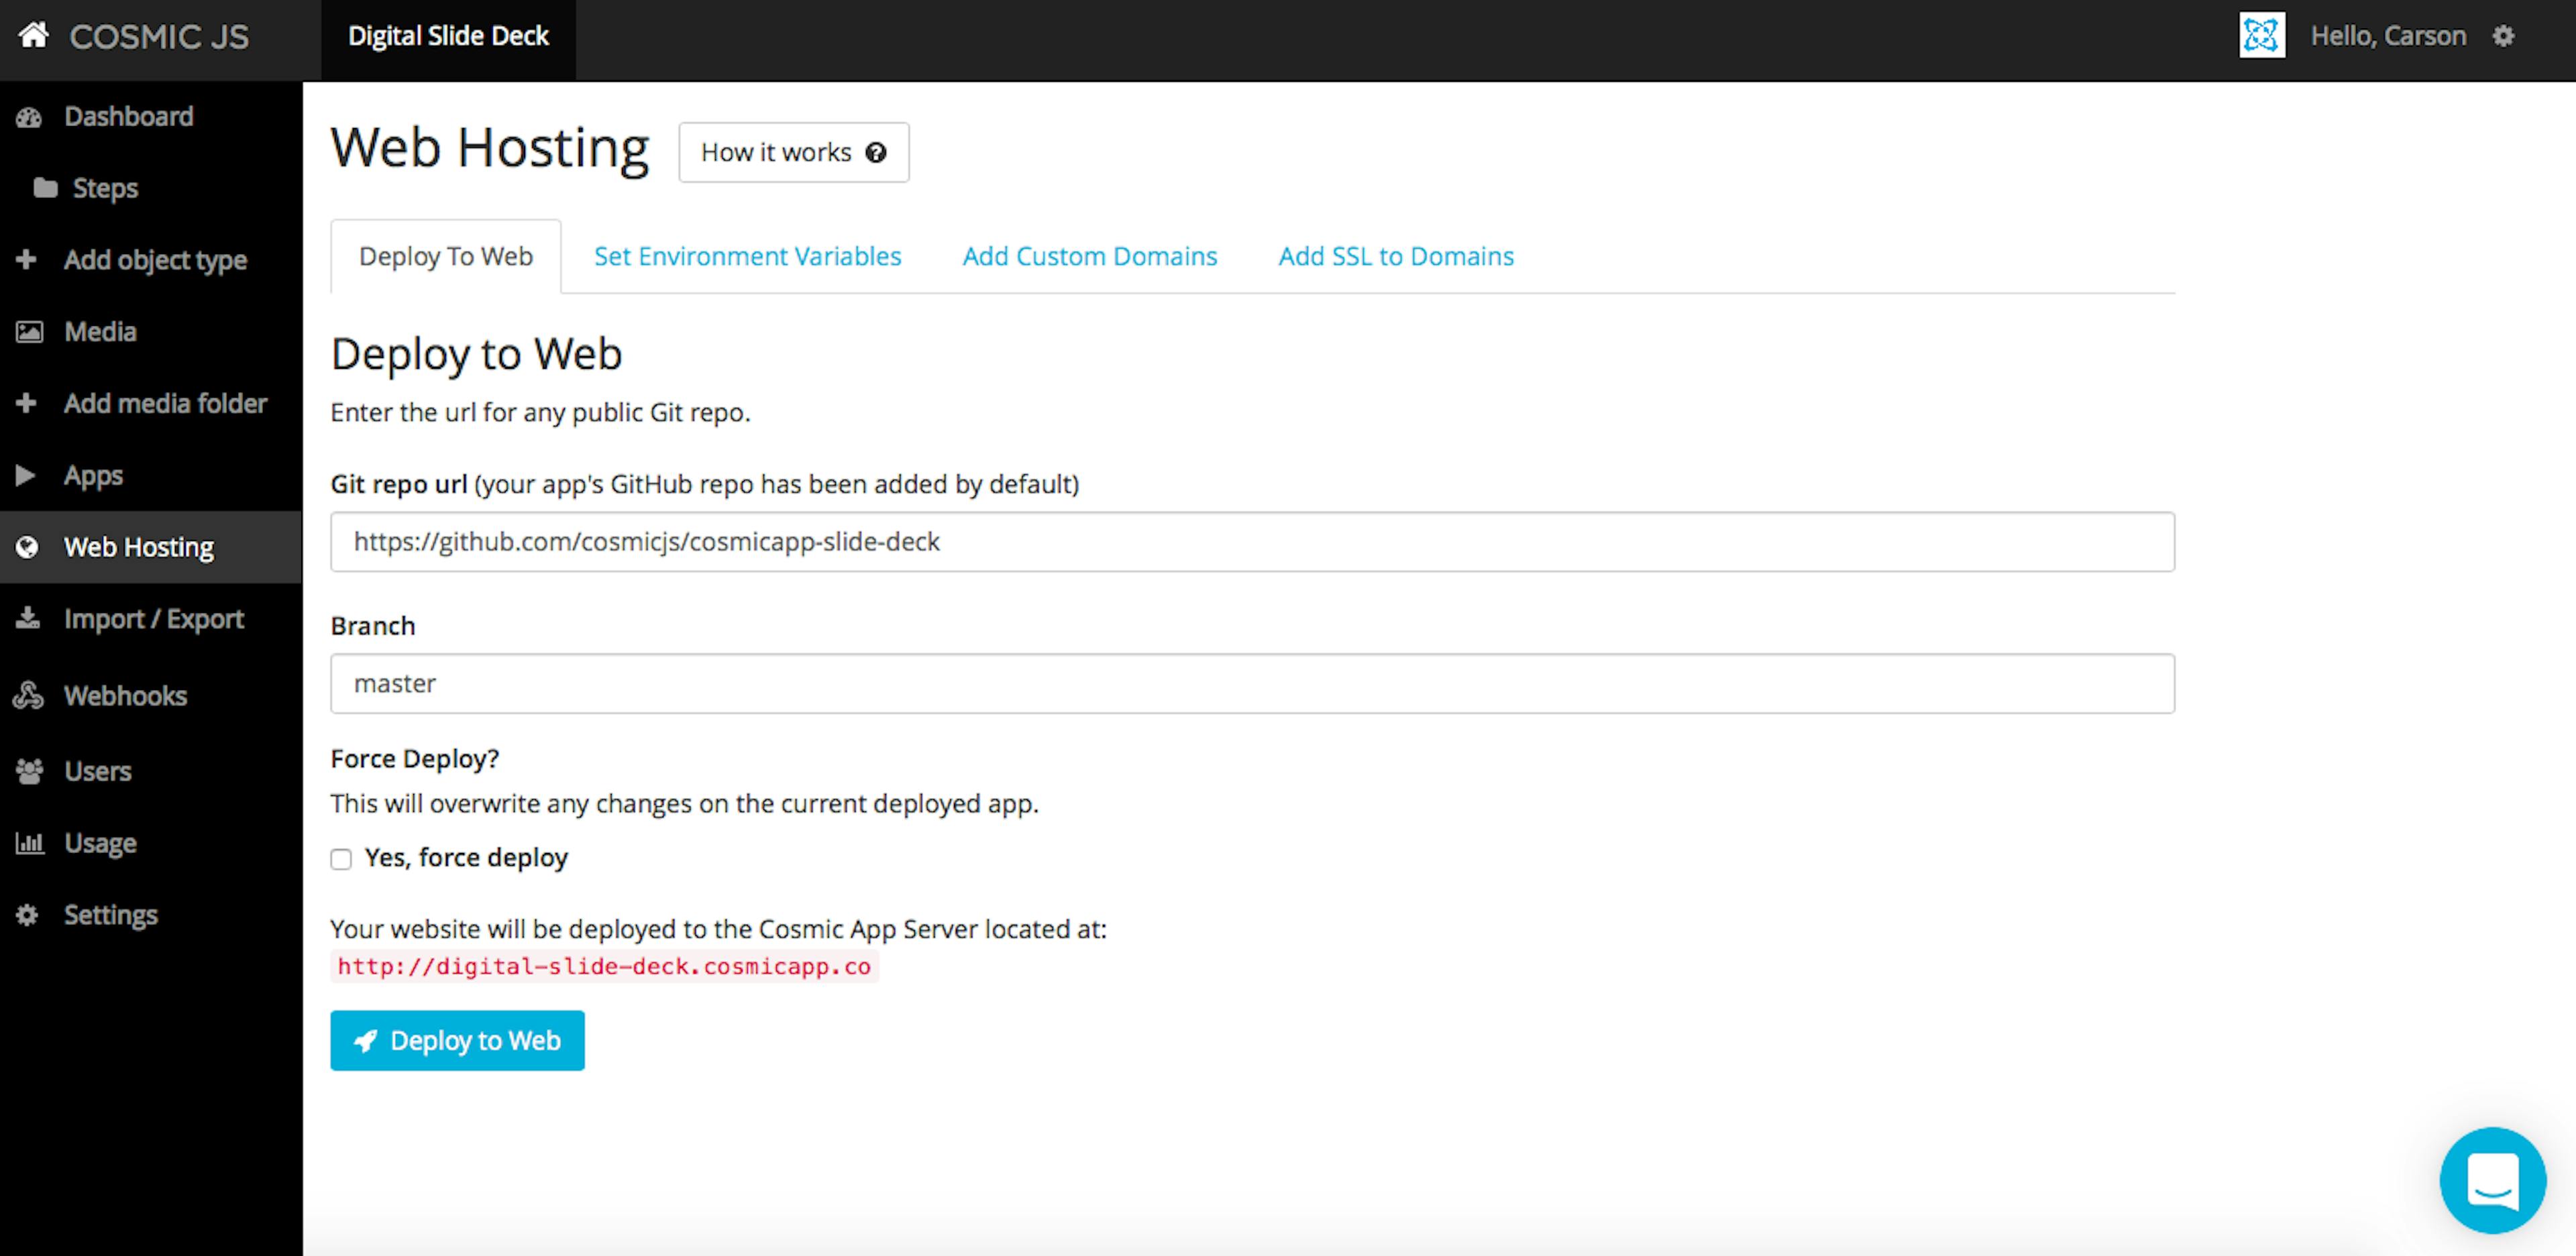
Task: Open Set Environment Variables tab
Action: tap(748, 257)
